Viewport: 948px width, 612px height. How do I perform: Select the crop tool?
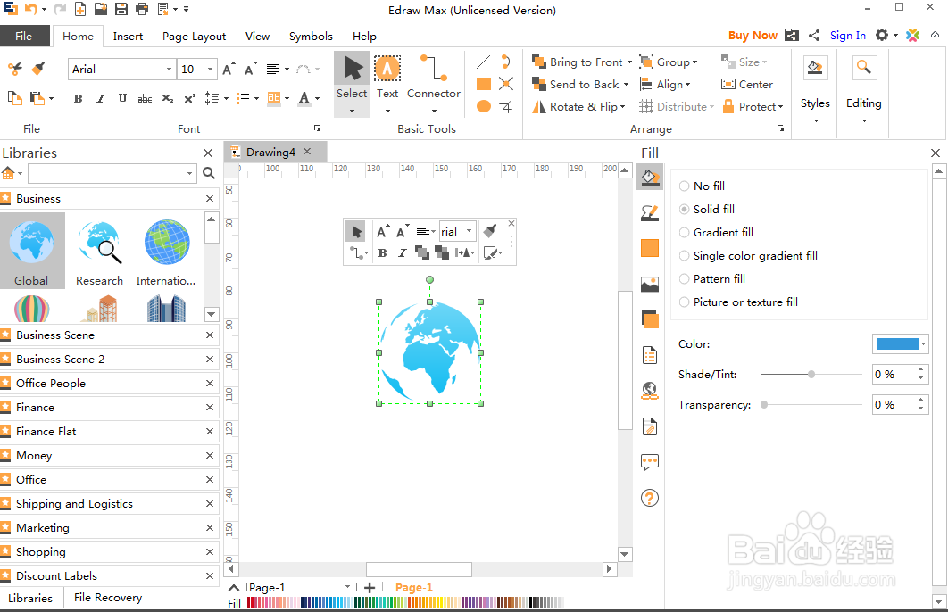(x=506, y=106)
